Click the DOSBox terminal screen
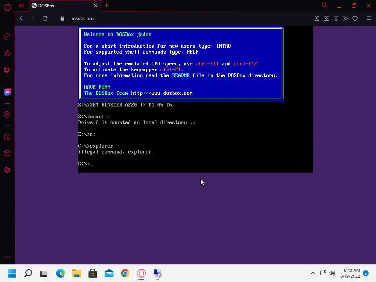This screenshot has height=282, width=376. click(x=195, y=99)
